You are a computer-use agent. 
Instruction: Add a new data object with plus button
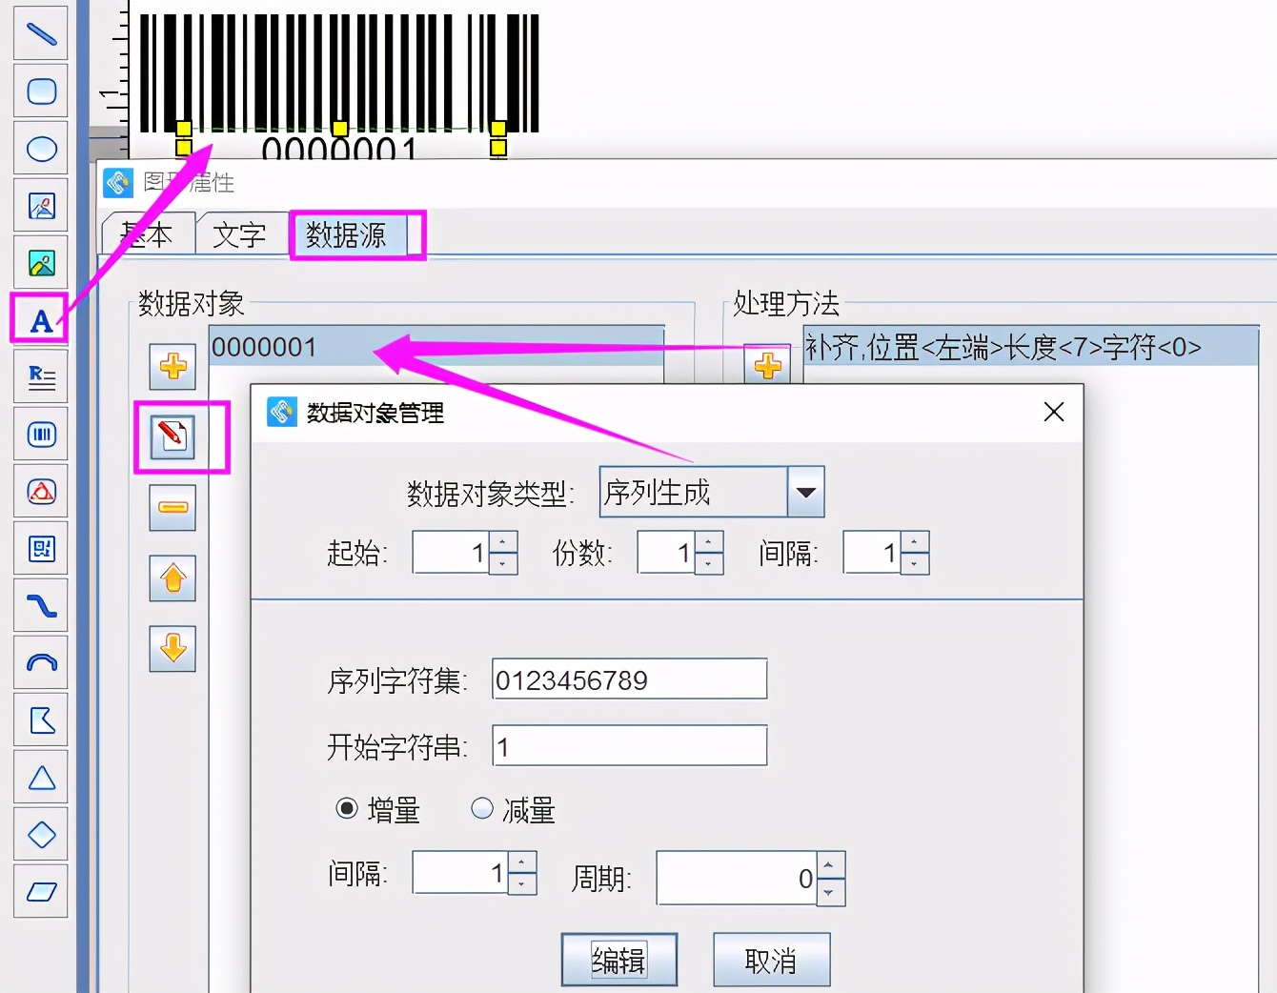point(172,367)
